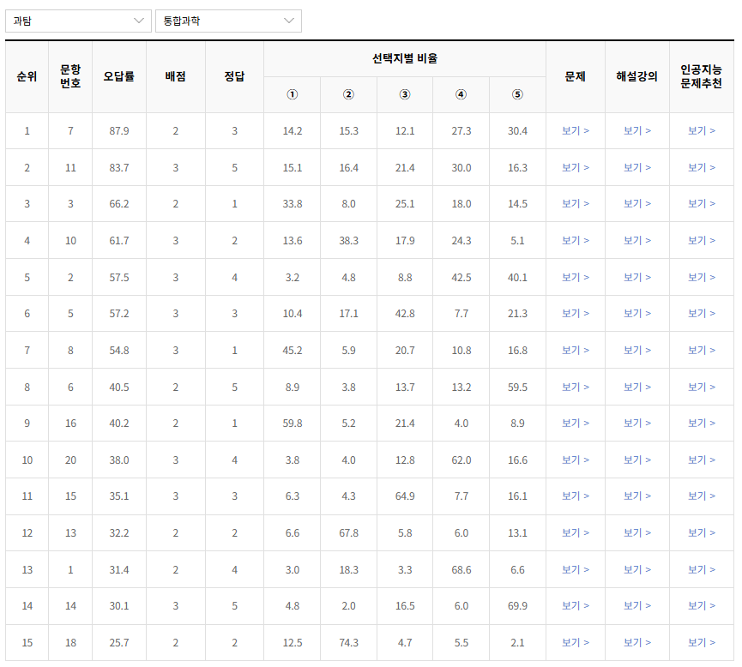
Task: Select rank number 1 in first column
Action: (27, 130)
